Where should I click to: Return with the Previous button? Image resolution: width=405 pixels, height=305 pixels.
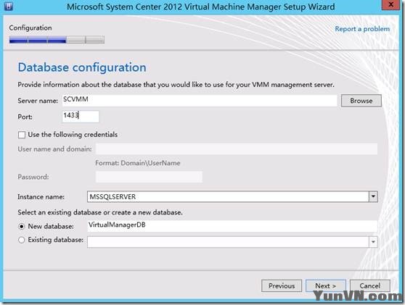pos(282,285)
